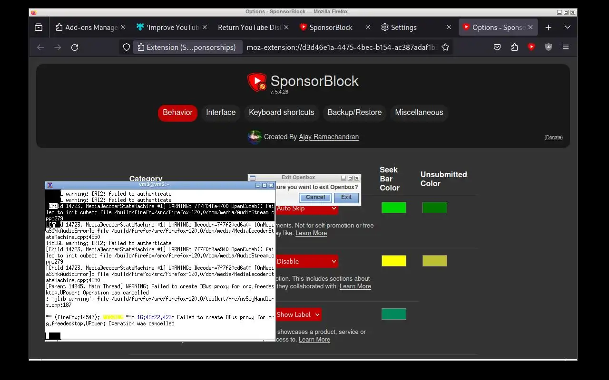Pick the yellow seek bar color
This screenshot has width=609, height=380.
point(394,261)
